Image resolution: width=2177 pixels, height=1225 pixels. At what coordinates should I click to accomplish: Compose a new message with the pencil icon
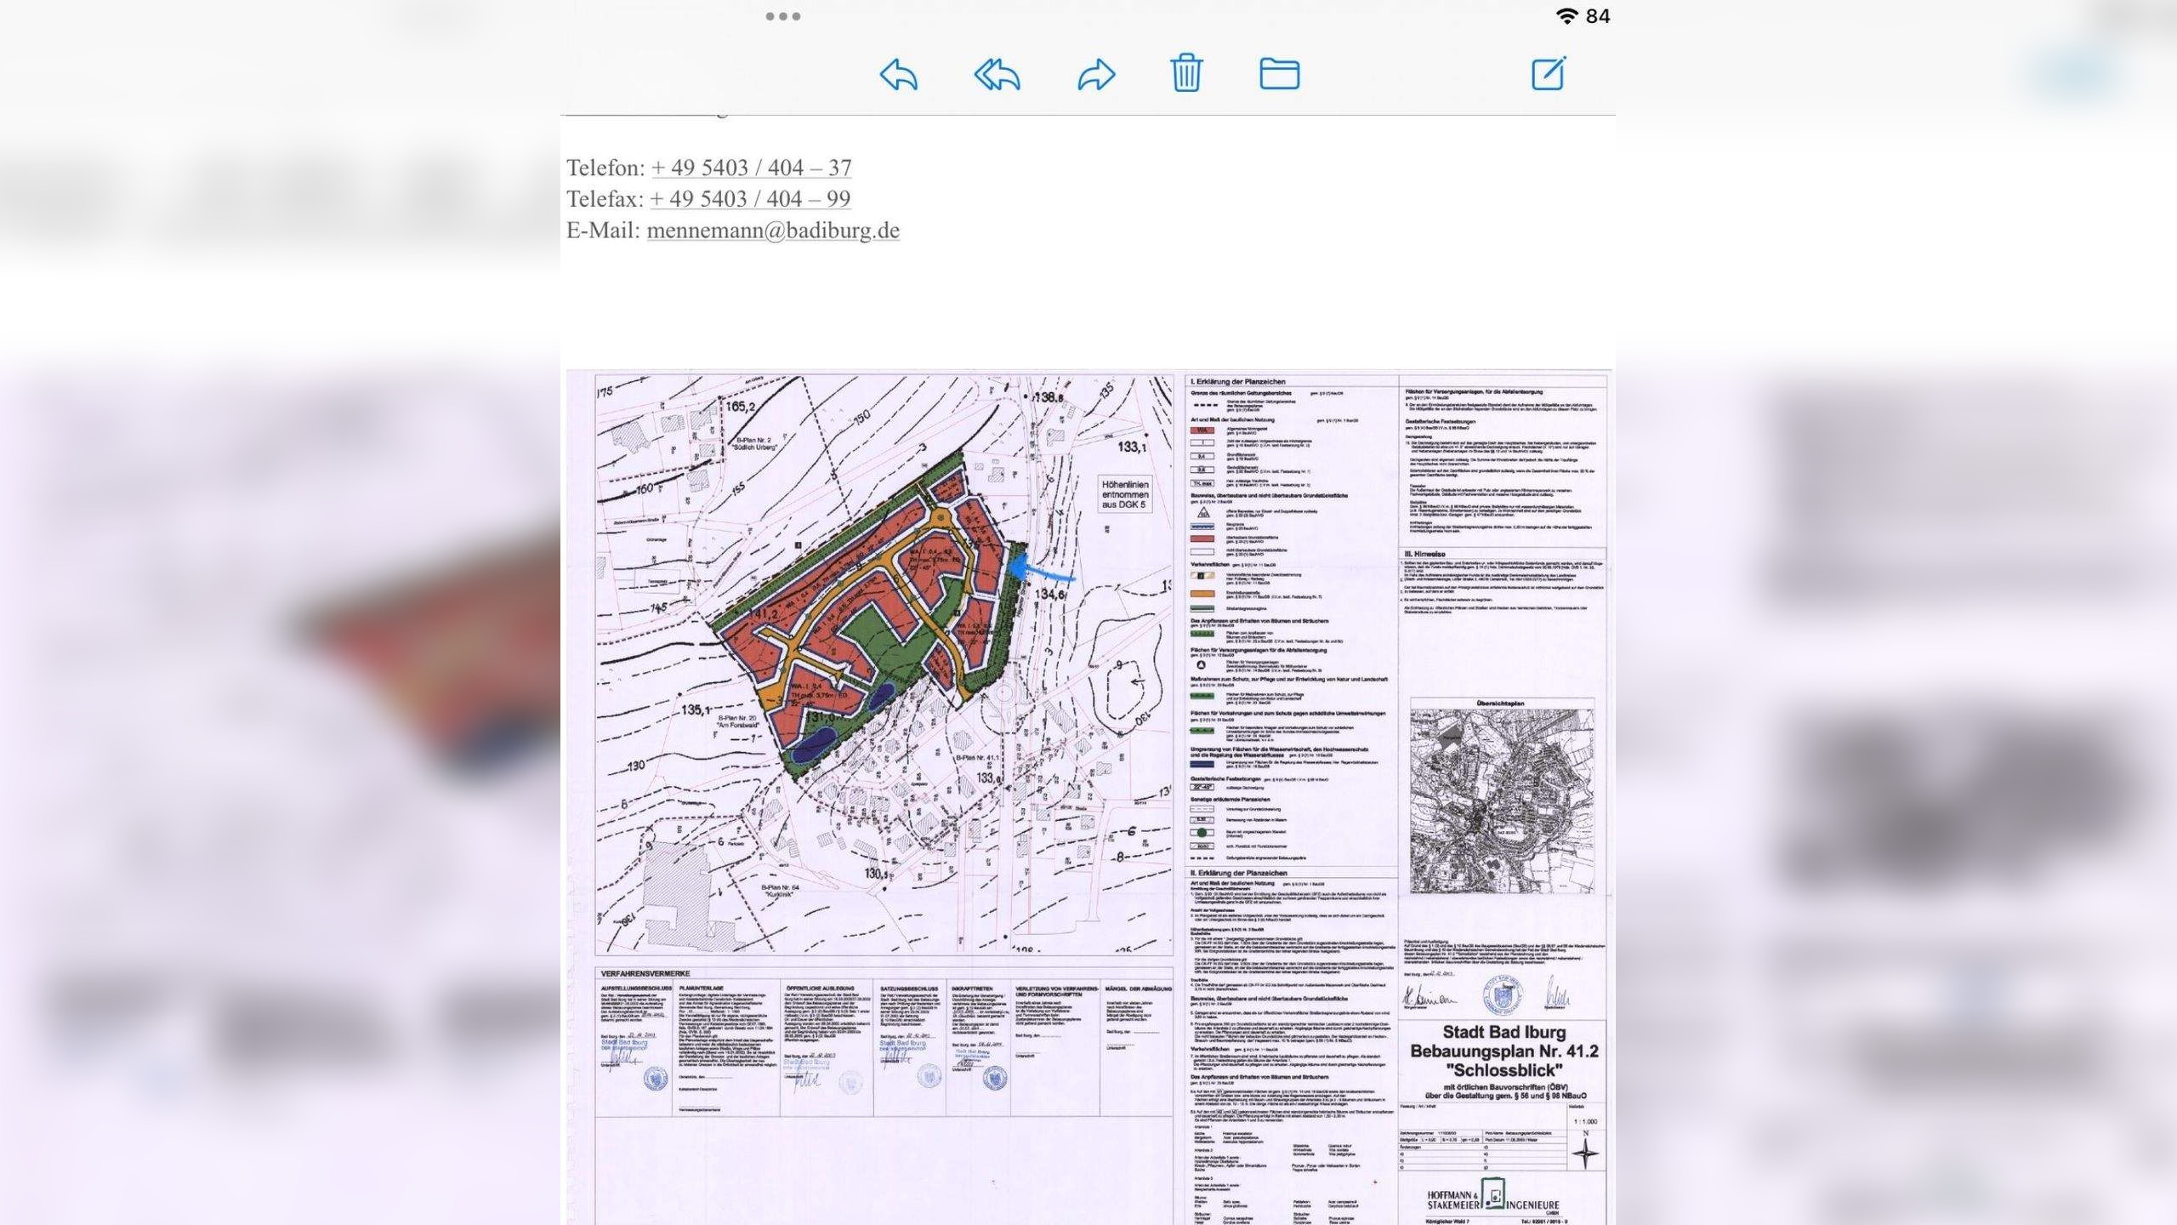coord(1548,74)
